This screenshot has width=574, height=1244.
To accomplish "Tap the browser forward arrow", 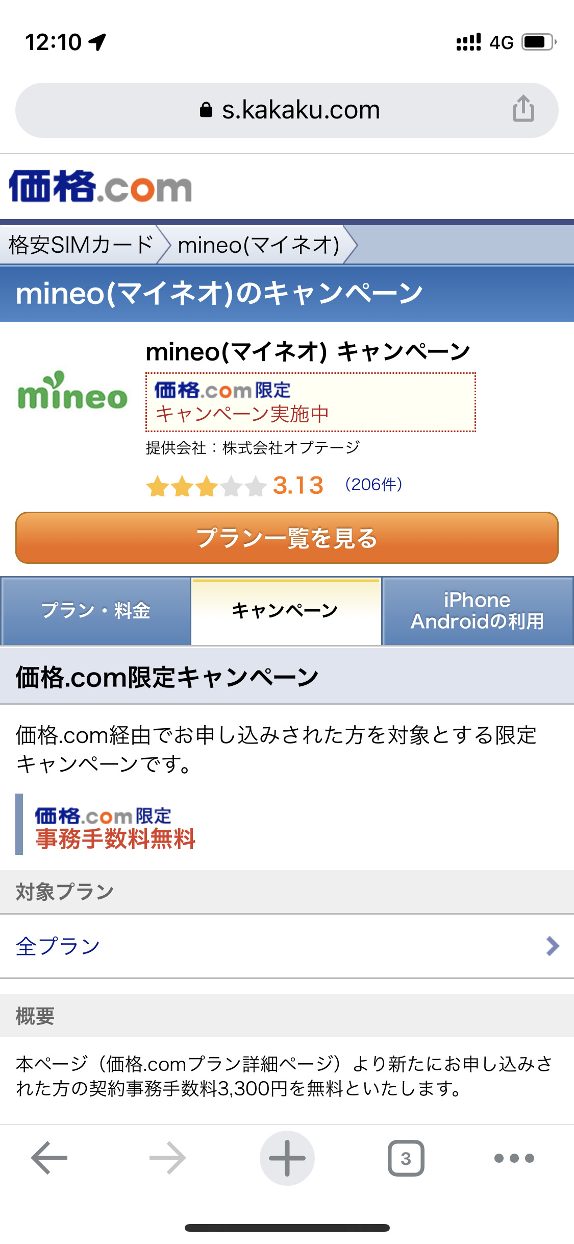I will [168, 1158].
